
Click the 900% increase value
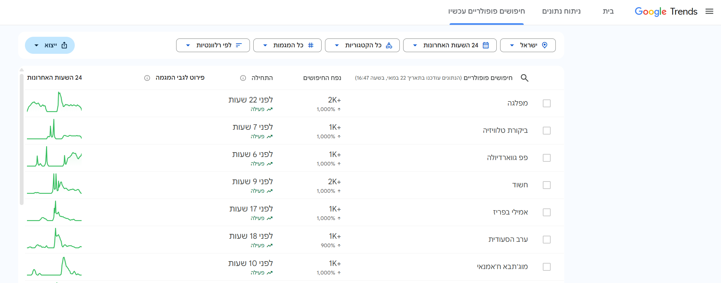tap(328, 246)
